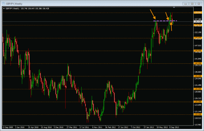Click the 19 May 2013 date label

(x=162, y=127)
